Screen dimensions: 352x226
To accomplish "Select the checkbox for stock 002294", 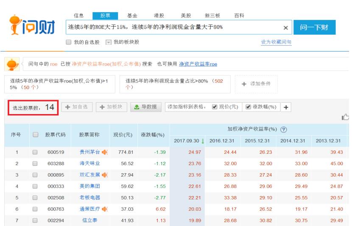I will click(x=35, y=221).
